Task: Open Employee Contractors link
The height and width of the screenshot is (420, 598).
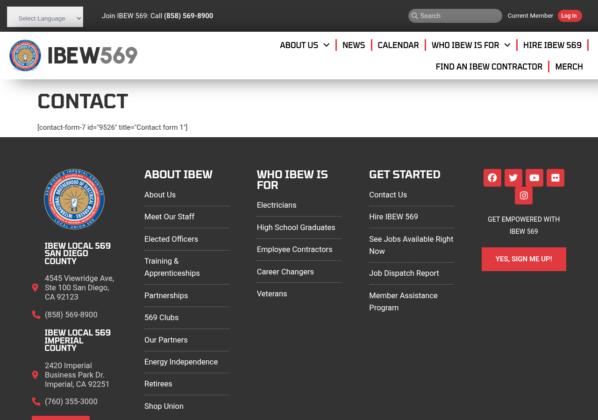Action: 295,250
